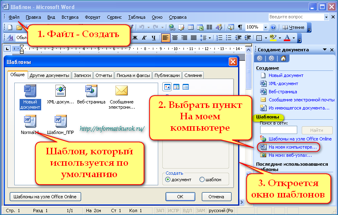Click the Align Right icon
338x215 pixels.
coord(184,38)
